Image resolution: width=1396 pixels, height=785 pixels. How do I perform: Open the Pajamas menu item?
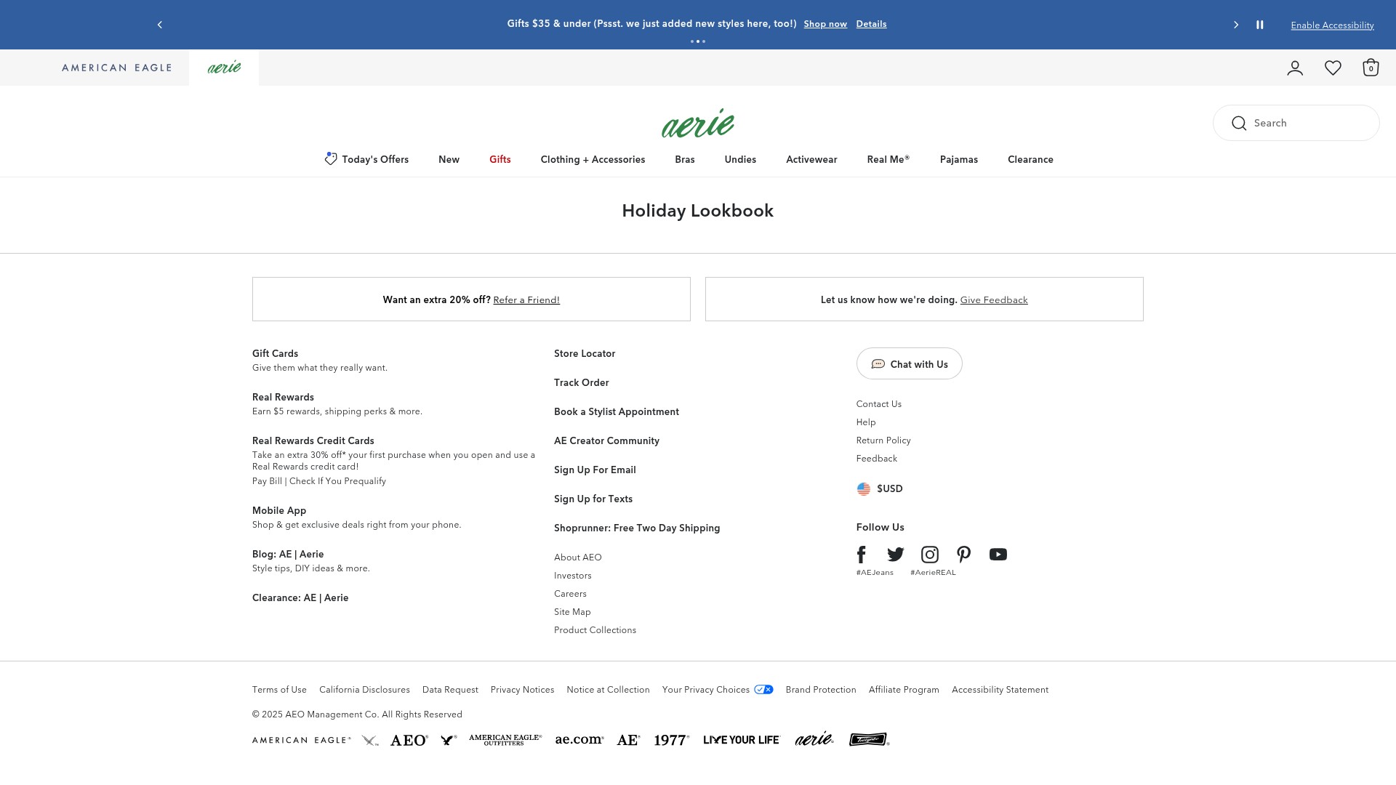(959, 159)
